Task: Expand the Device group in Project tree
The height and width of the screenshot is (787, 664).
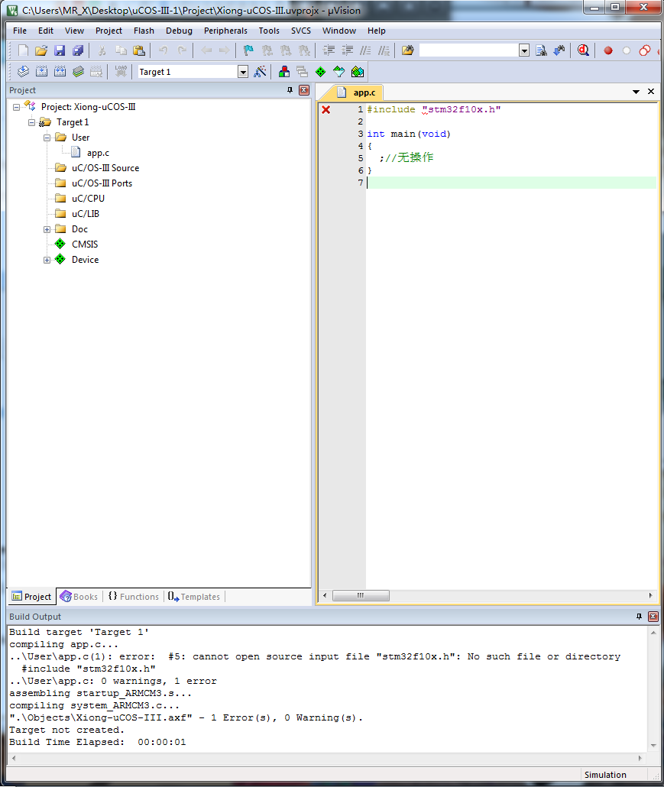Action: (47, 259)
